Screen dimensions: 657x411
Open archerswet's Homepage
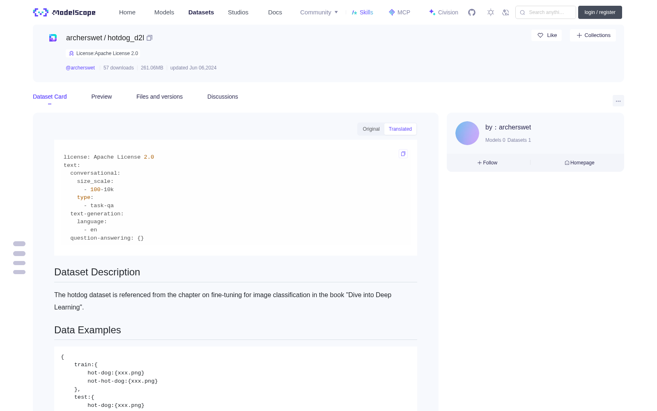[x=579, y=163]
